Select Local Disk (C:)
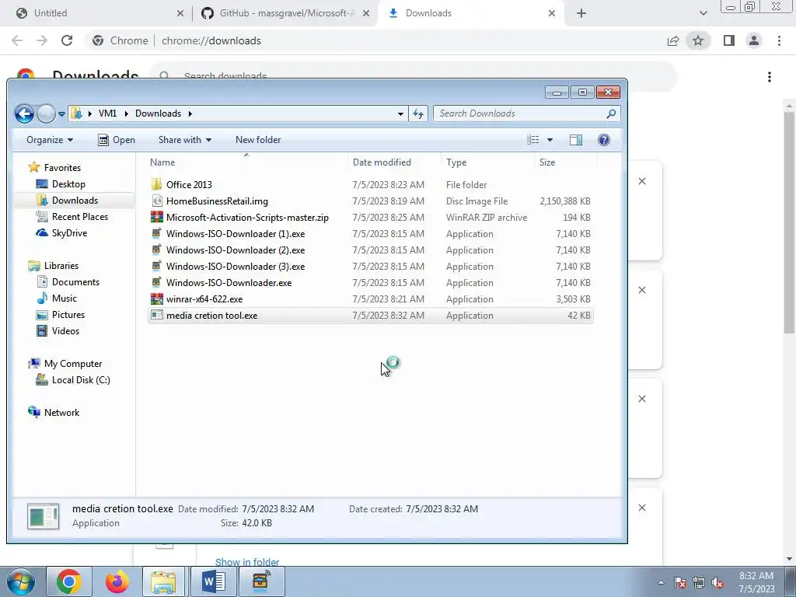Viewport: 796px width, 597px height. click(81, 379)
